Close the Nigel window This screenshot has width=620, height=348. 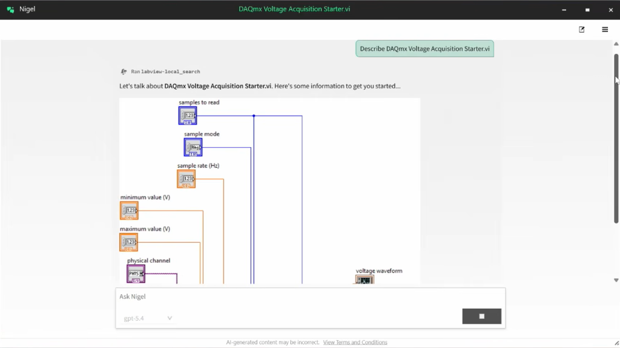[610, 10]
